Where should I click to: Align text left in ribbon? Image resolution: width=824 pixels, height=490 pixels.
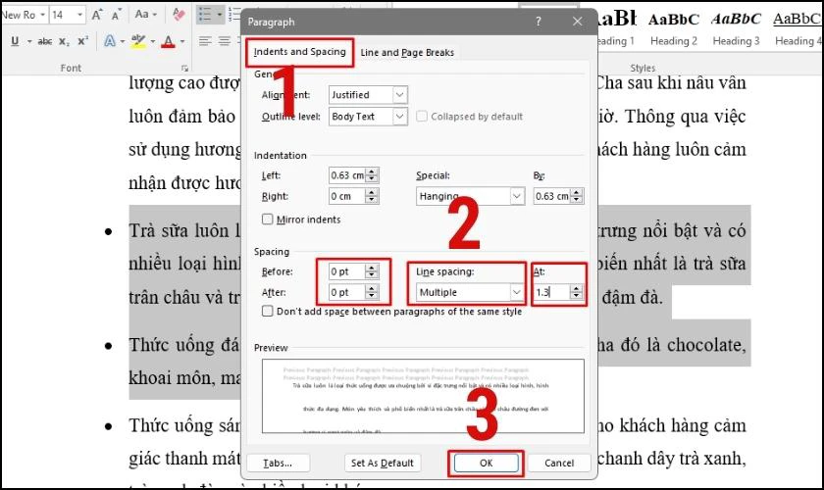205,41
